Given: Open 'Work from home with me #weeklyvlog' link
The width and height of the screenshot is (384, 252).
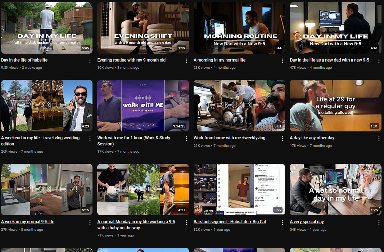Looking at the screenshot, I should click(229, 138).
